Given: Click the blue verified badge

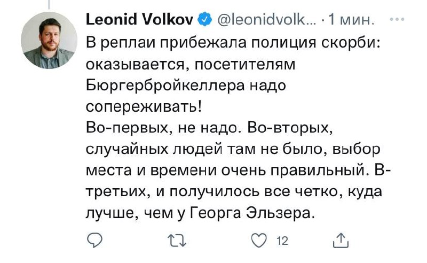Looking at the screenshot, I should pos(204,19).
